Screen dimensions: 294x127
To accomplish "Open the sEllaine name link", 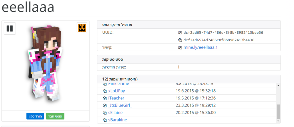I will [x=116, y=113].
